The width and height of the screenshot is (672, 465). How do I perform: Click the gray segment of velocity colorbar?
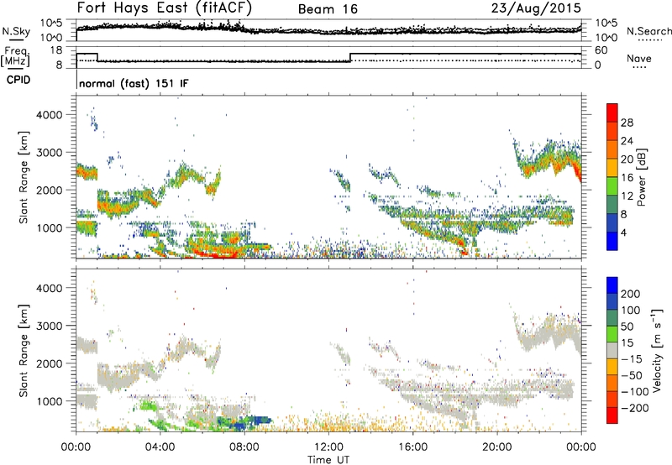pyautogui.click(x=612, y=350)
